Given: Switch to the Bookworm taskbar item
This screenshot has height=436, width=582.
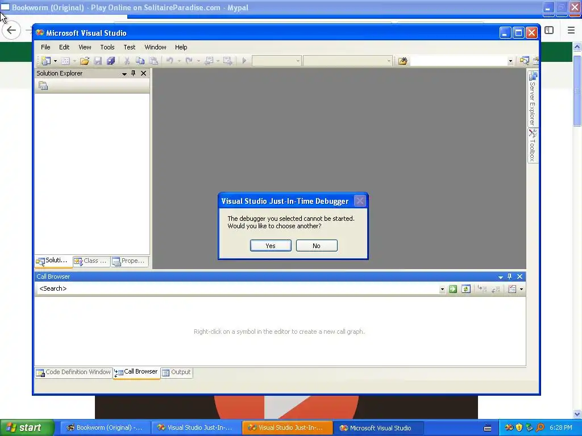Looking at the screenshot, I should pyautogui.click(x=105, y=428).
